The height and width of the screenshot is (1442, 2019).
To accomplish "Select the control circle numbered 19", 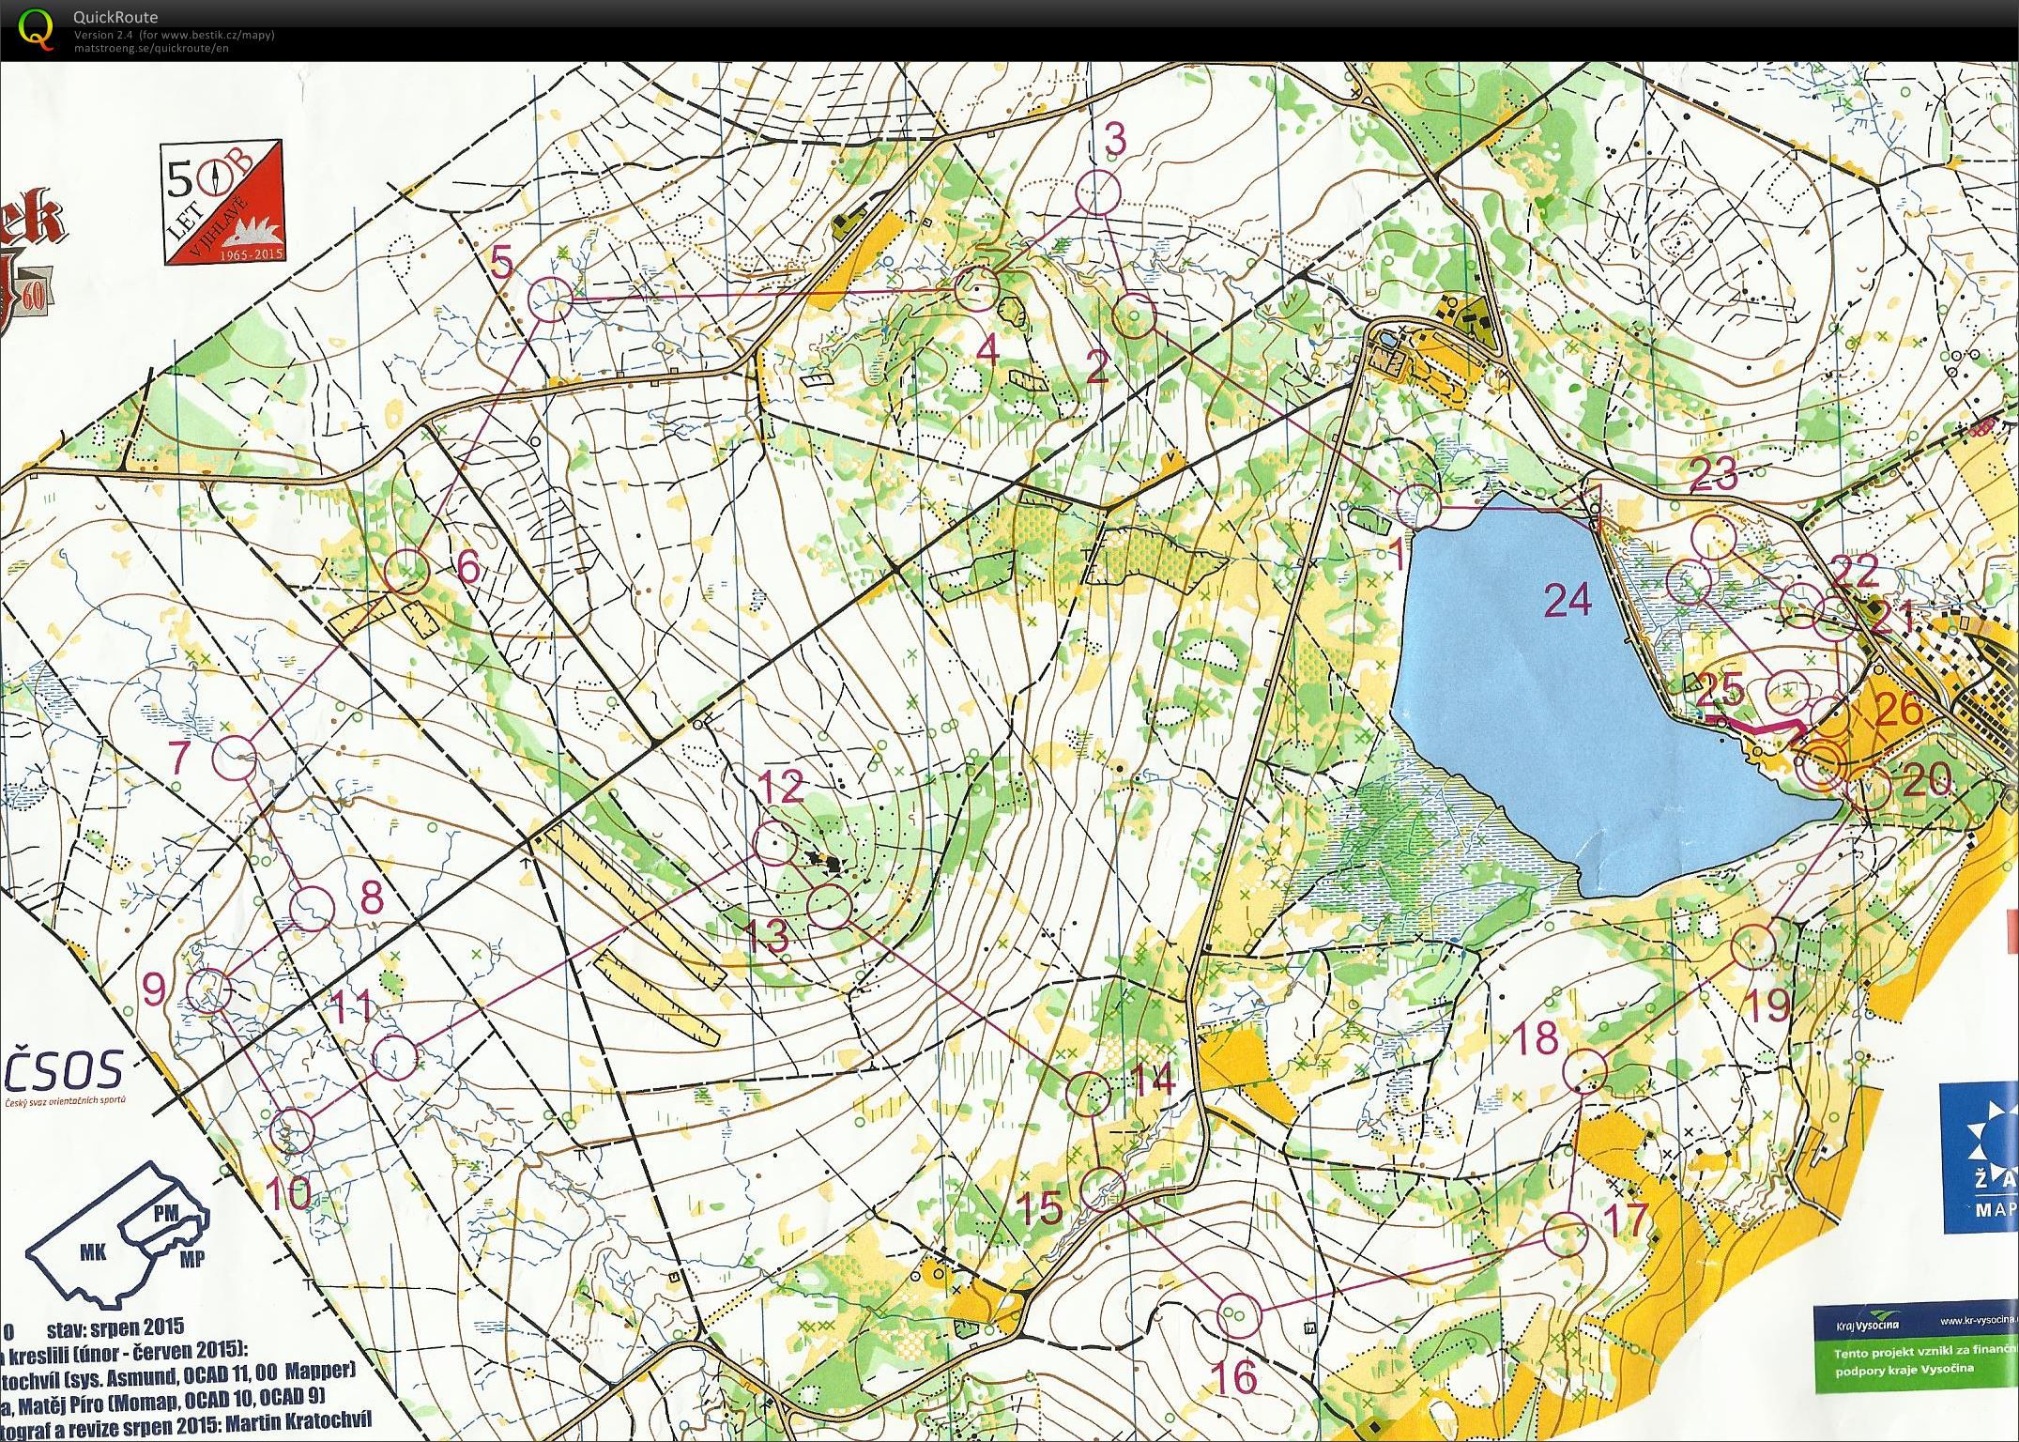I will pyautogui.click(x=1752, y=946).
